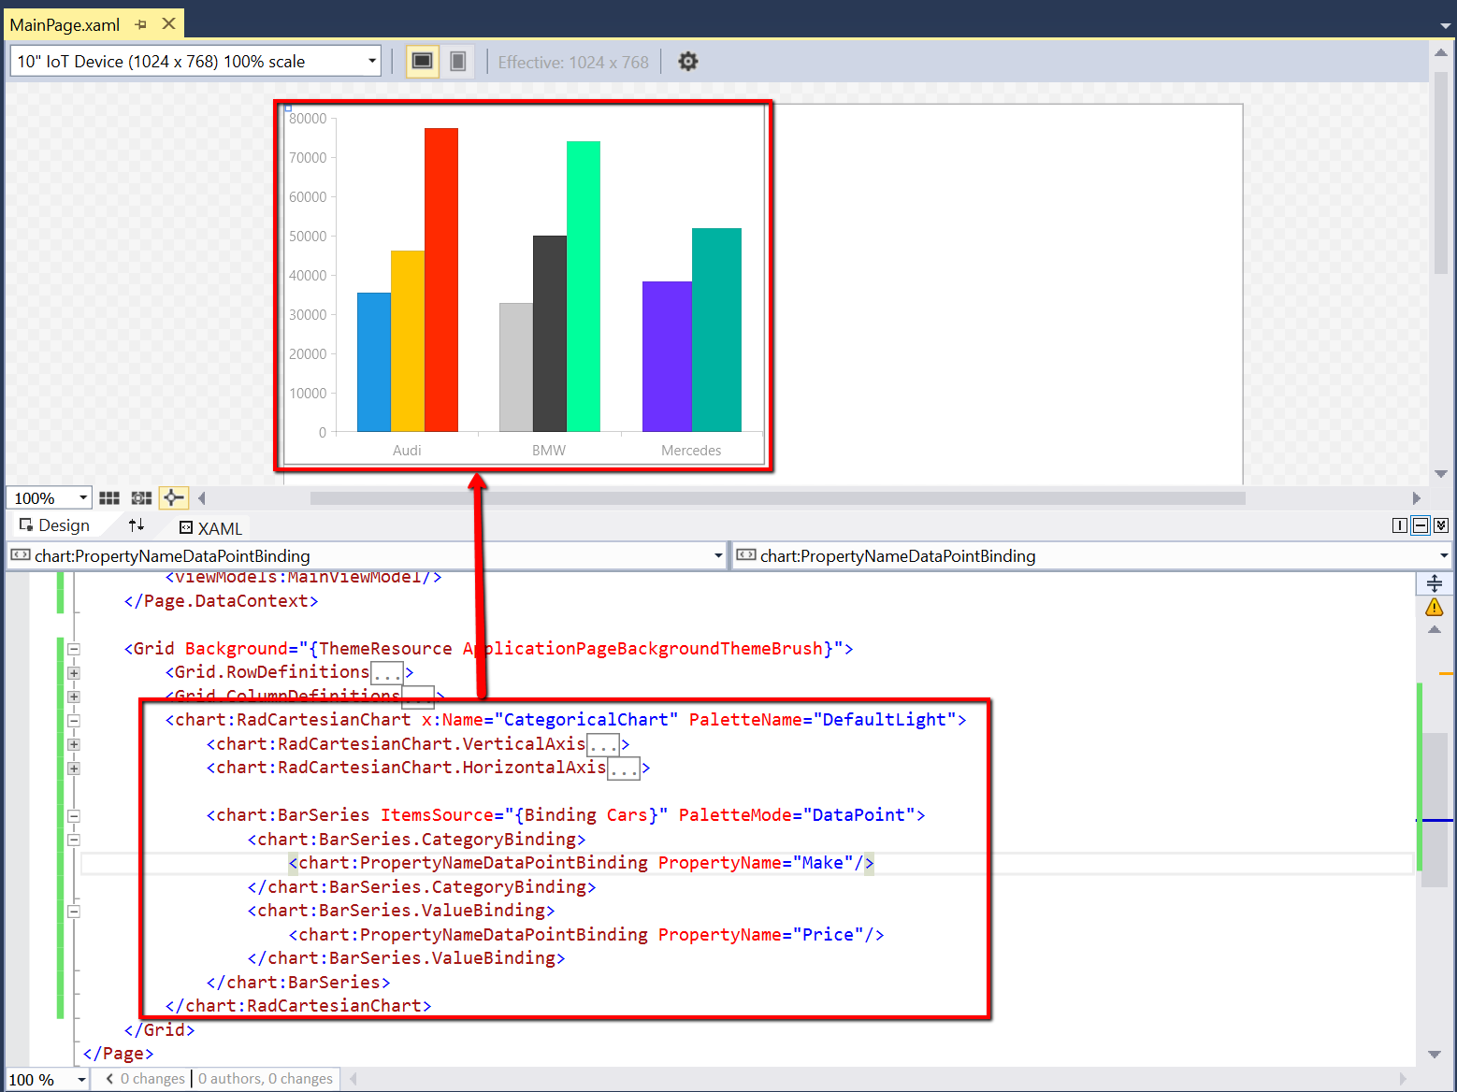The height and width of the screenshot is (1092, 1457).
Task: Pin the MainPage.xaml tab
Action: coord(141,24)
